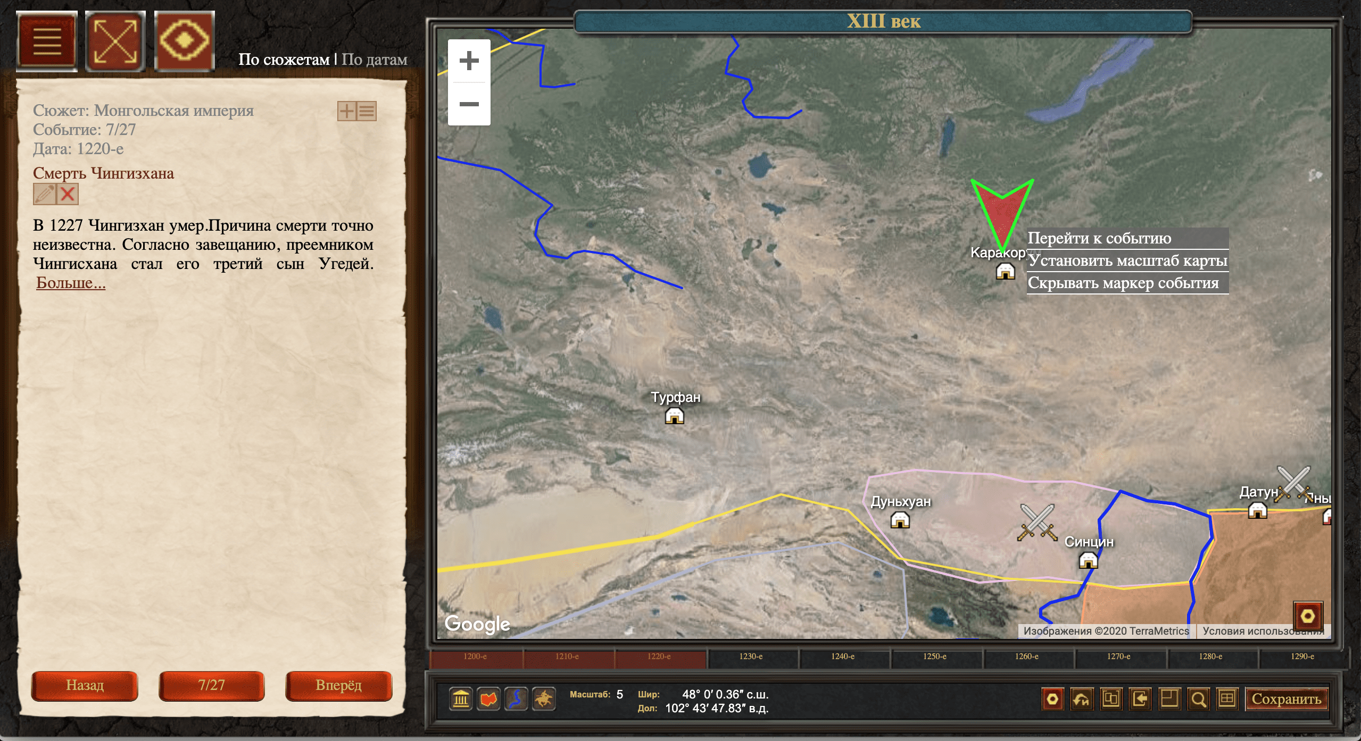Zoom out of the map with minus

pos(469,104)
